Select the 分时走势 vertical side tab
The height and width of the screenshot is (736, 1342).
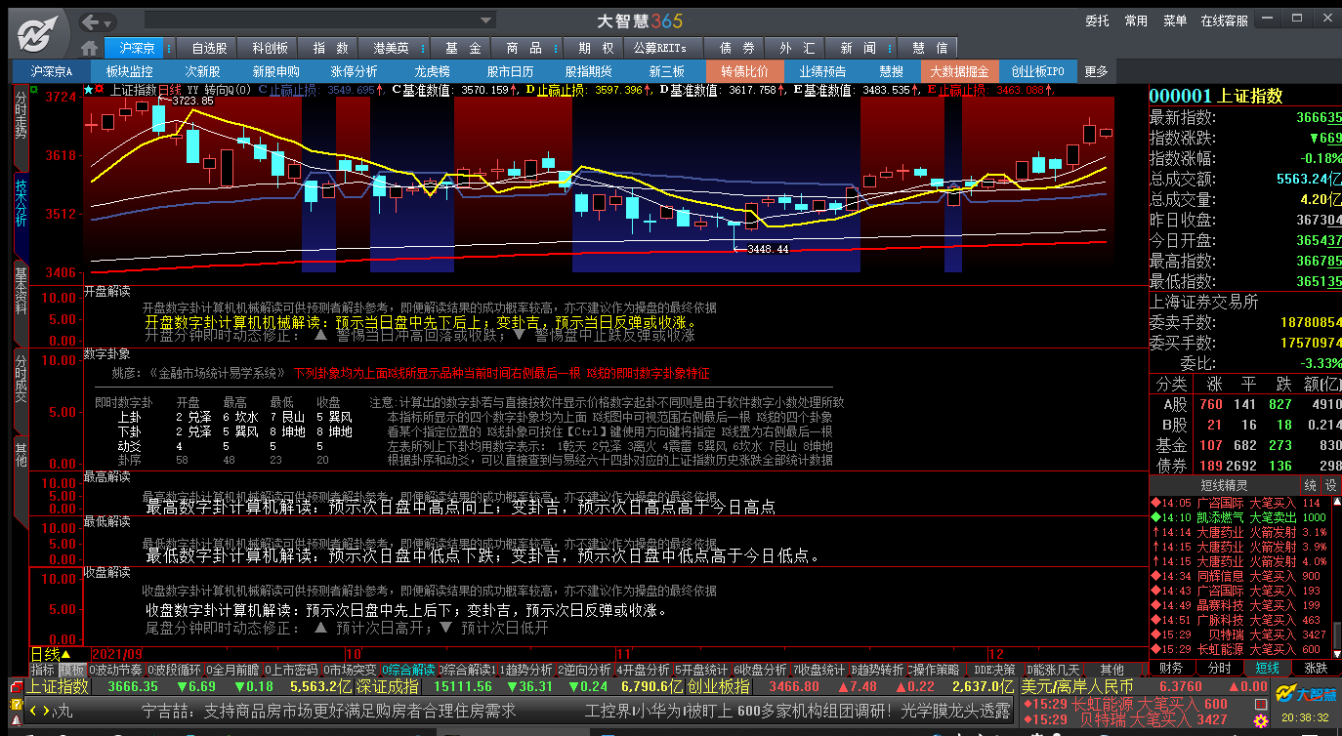tap(21, 127)
